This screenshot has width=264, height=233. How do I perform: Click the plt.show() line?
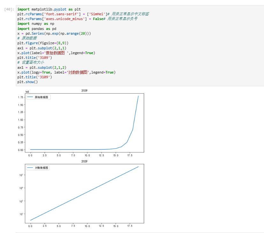click(x=27, y=82)
